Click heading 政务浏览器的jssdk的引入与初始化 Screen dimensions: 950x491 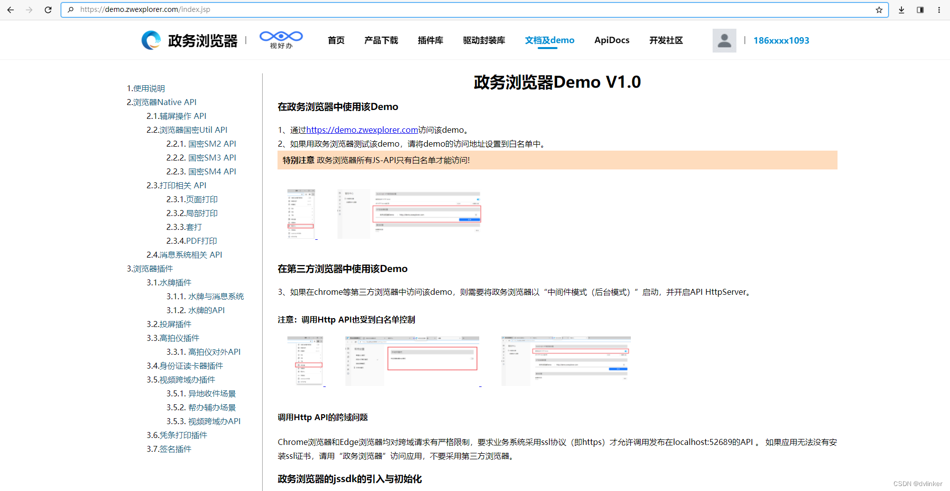349,479
